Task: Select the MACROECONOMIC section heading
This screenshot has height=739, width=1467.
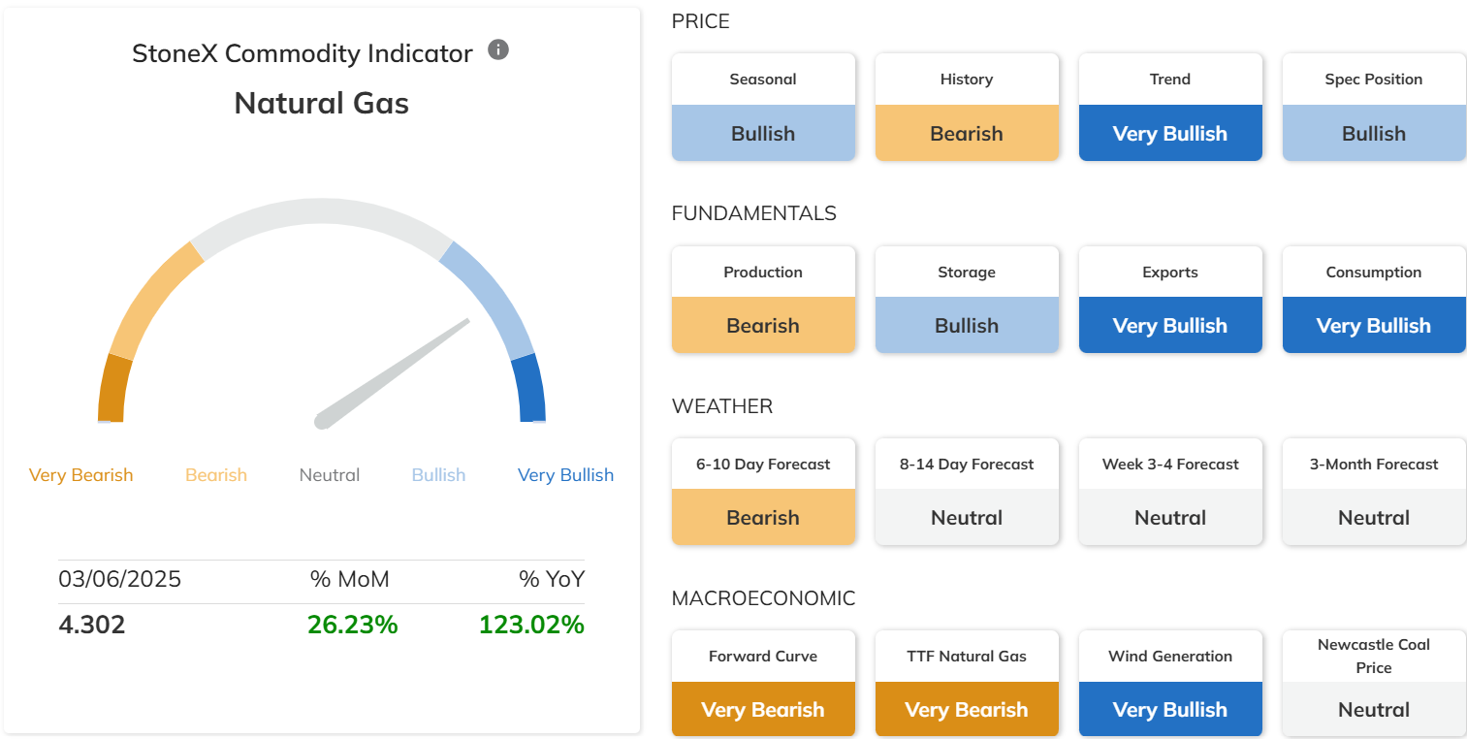Action: click(x=764, y=598)
